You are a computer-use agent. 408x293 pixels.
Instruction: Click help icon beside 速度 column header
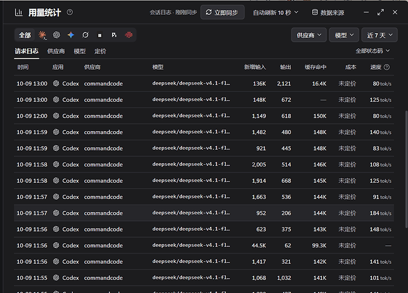click(387, 67)
